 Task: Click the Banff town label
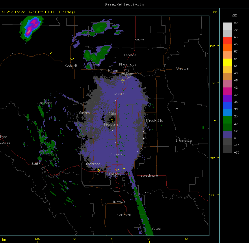coord(36,164)
